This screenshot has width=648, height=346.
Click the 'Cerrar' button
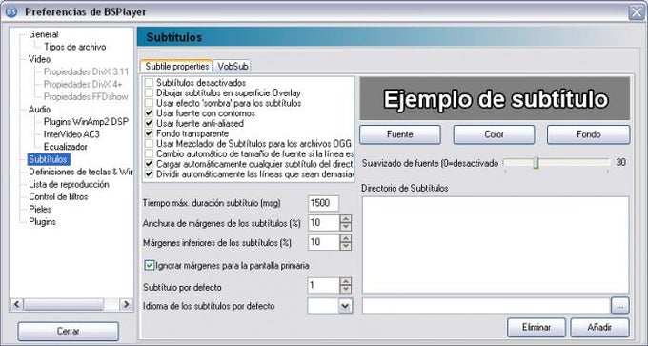[x=69, y=331]
